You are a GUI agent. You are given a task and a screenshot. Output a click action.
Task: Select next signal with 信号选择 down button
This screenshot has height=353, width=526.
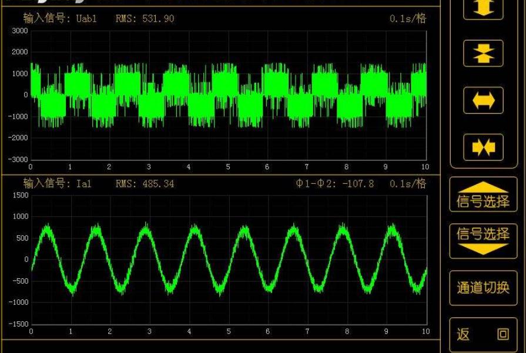tap(484, 241)
